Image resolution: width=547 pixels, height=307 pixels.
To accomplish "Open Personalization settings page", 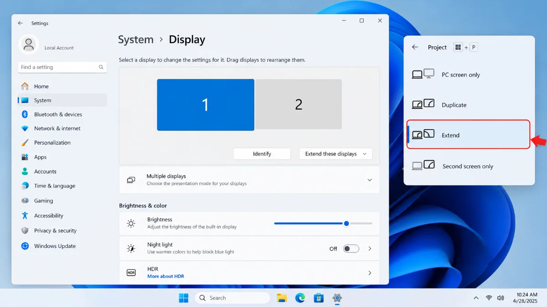I will [x=62, y=142].
